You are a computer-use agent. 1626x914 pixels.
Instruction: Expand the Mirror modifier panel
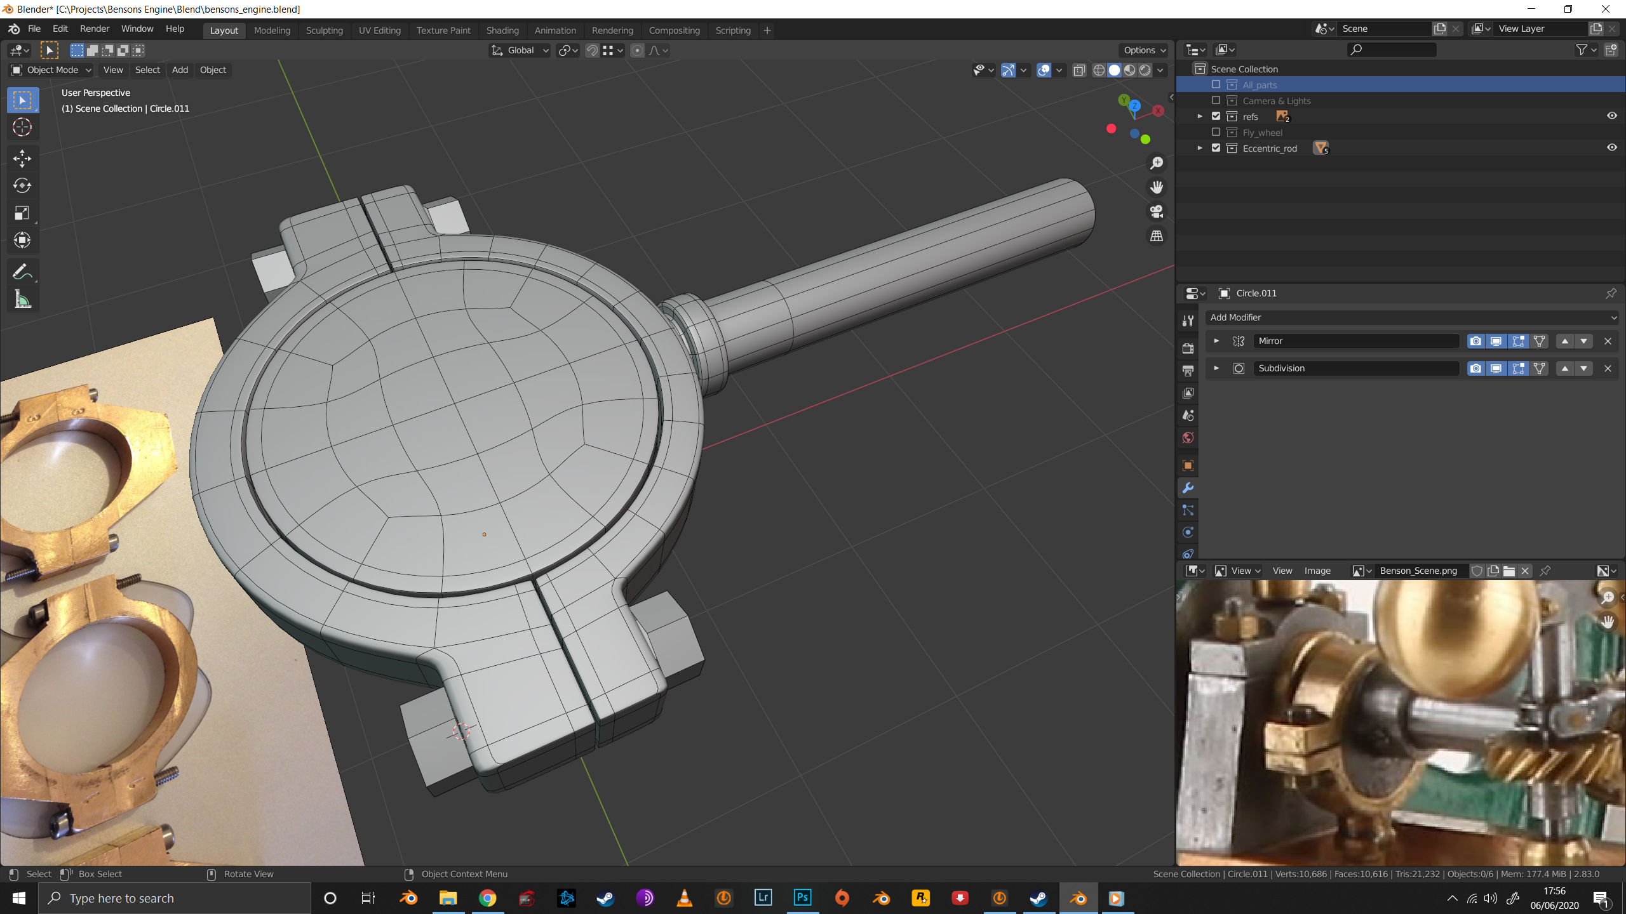click(x=1216, y=341)
